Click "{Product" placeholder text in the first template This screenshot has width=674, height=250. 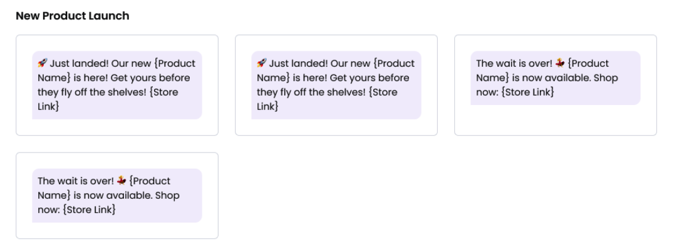tap(178, 63)
